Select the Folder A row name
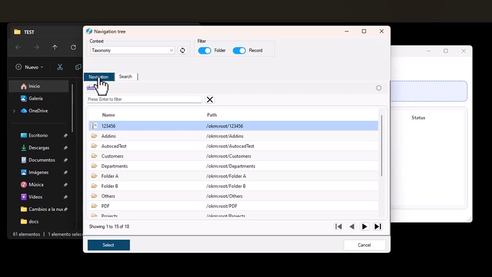 click(110, 176)
